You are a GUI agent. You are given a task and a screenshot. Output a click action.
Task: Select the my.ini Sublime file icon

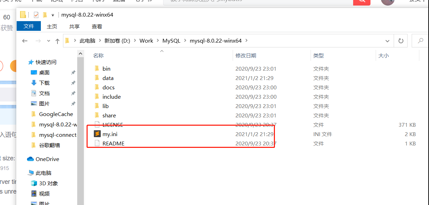coord(97,134)
